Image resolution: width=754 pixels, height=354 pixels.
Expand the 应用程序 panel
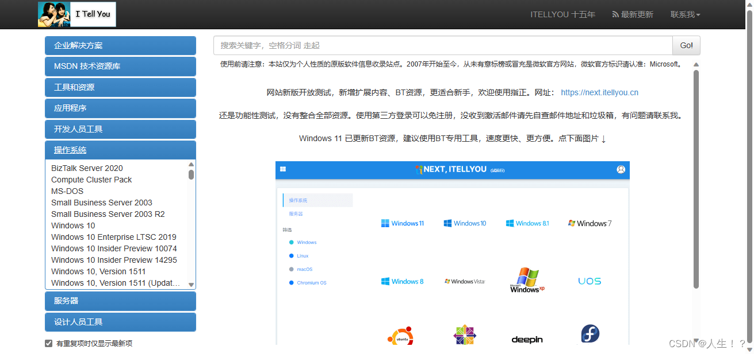(x=120, y=108)
